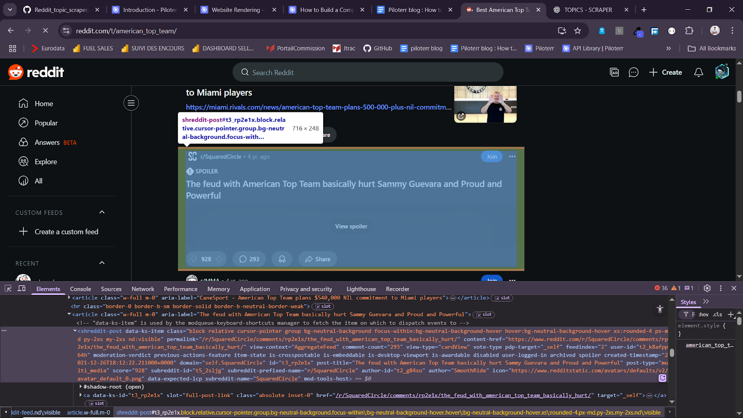Viewport: 743px width, 418px height.
Task: Switch to Console tab in DevTools
Action: 80,289
